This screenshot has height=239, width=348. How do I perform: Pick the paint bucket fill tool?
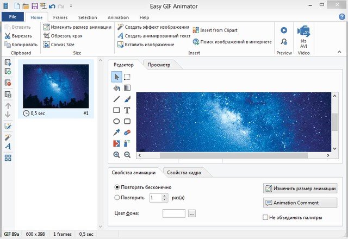[x=116, y=87]
